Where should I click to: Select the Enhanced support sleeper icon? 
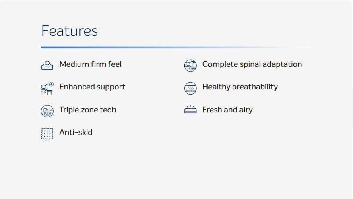(47, 88)
